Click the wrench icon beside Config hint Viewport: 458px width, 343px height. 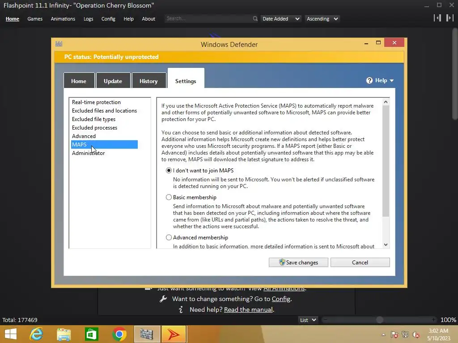[163, 299]
